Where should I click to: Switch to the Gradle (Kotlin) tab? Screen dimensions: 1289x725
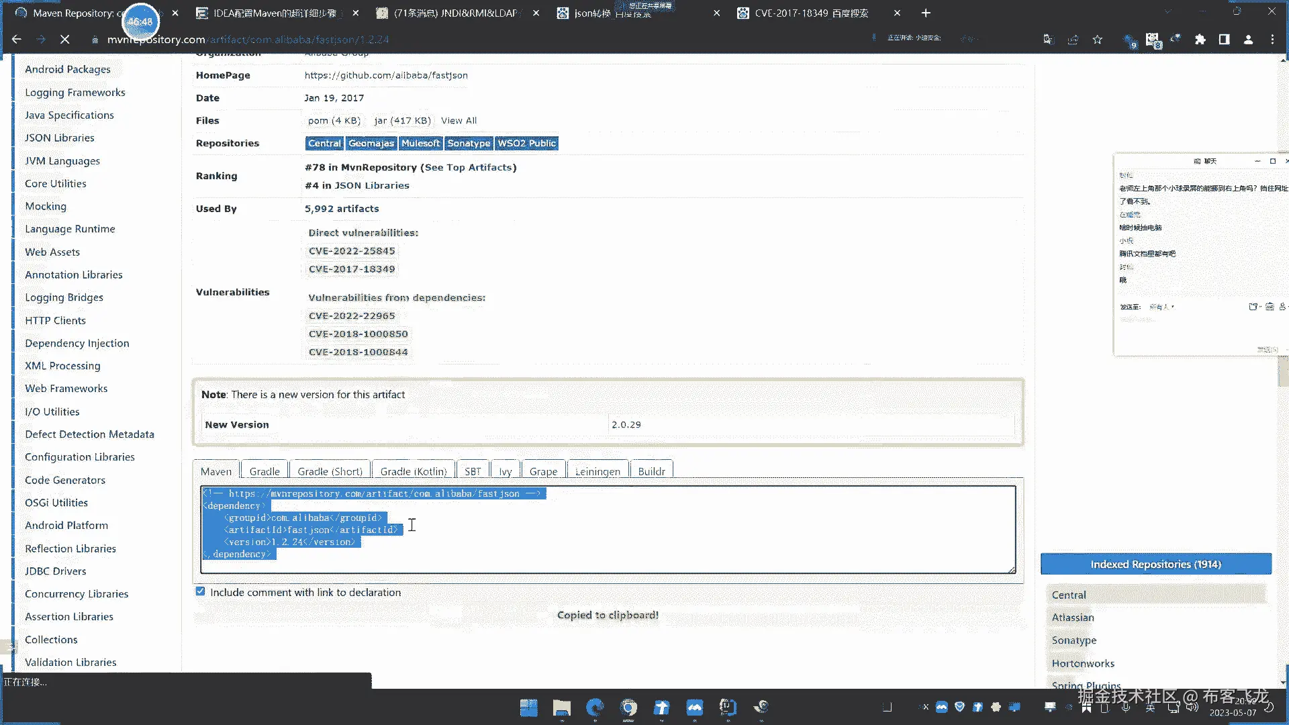tap(413, 471)
